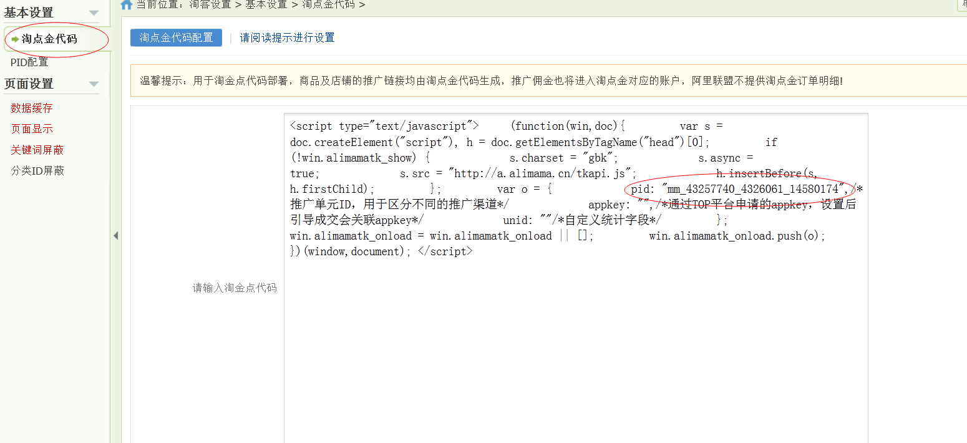Focus the 淘点金 code textarea

coord(576,278)
